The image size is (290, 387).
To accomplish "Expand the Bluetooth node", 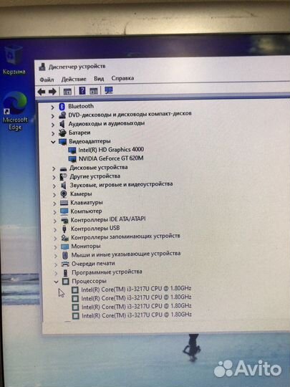I will click(x=52, y=107).
